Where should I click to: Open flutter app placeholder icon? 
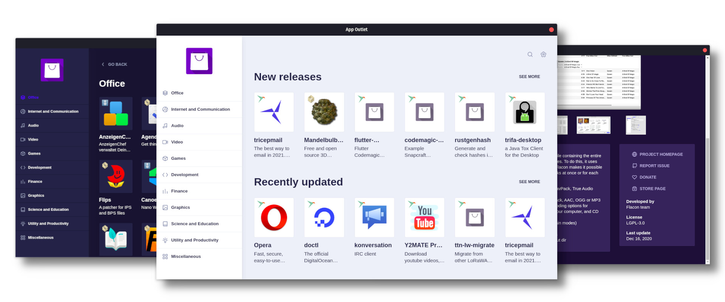(x=374, y=112)
